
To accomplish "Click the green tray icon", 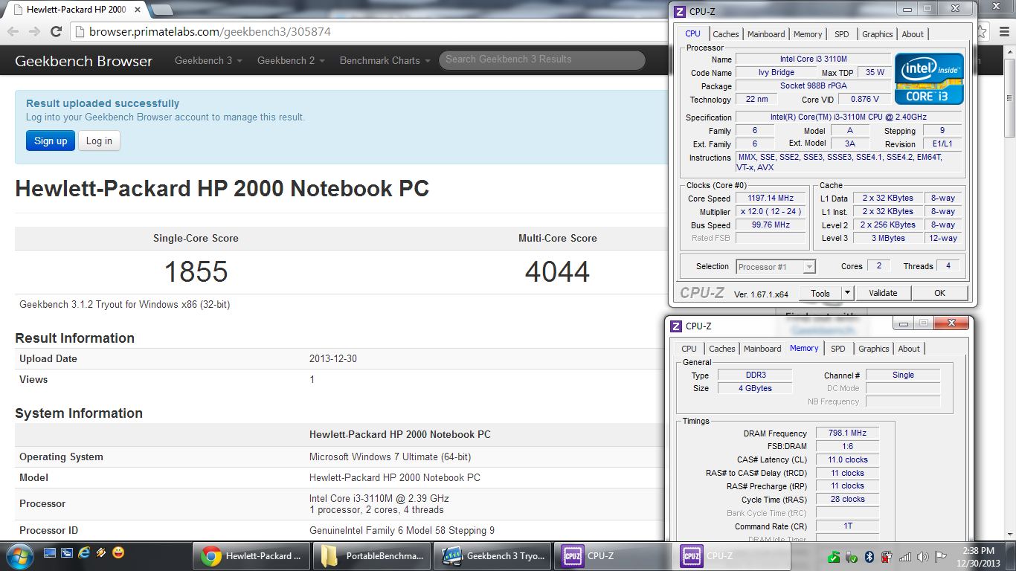I will point(835,556).
